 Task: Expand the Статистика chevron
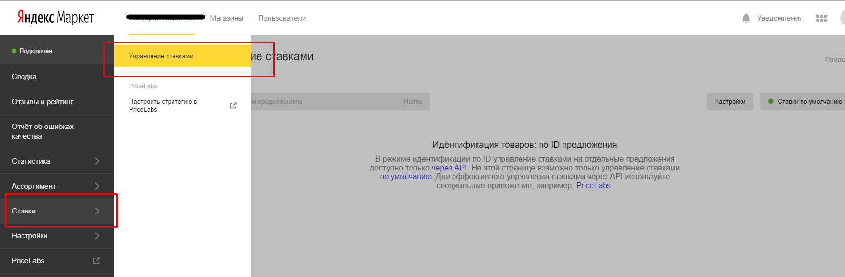(x=97, y=161)
